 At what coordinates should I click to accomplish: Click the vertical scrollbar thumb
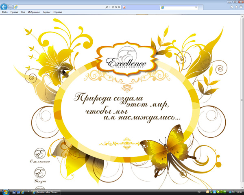242,100
